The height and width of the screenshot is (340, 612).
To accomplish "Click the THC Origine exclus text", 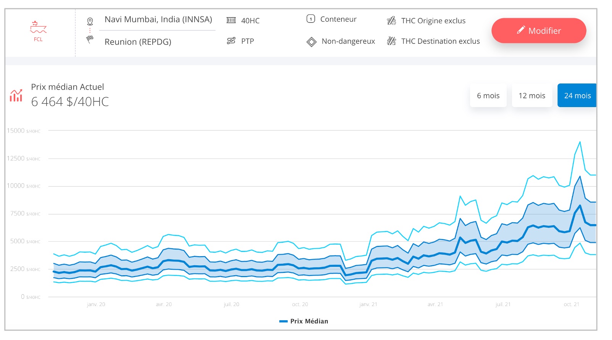I will pyautogui.click(x=433, y=21).
